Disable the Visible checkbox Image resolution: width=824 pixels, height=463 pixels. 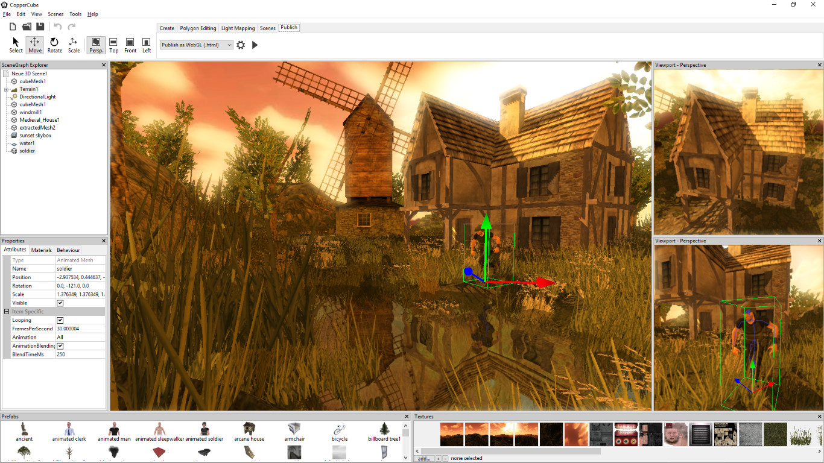(x=60, y=303)
